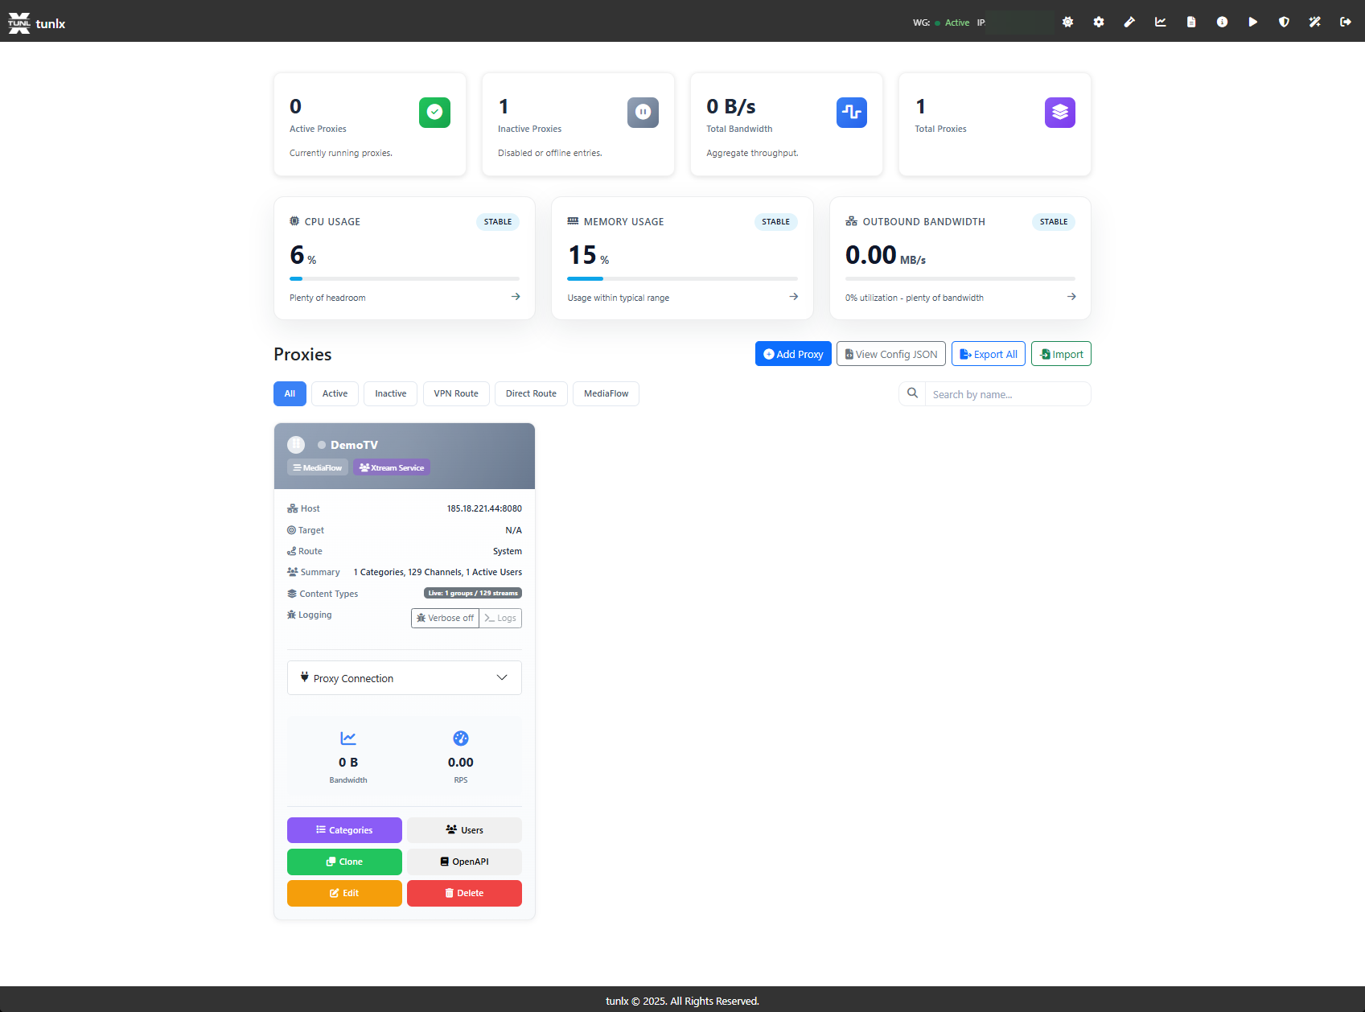Viewport: 1365px width, 1012px height.
Task: Click the shield security icon in top bar
Action: click(1283, 22)
